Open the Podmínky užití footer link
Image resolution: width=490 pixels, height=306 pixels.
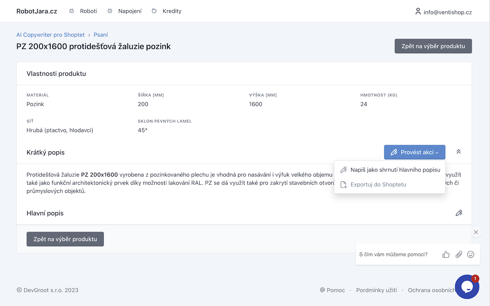376,290
